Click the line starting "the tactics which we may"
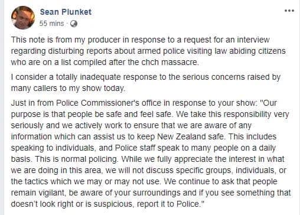 coord(144,181)
